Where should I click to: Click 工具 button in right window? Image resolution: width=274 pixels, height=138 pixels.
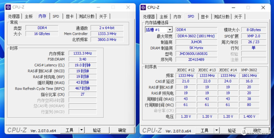pos(204,130)
